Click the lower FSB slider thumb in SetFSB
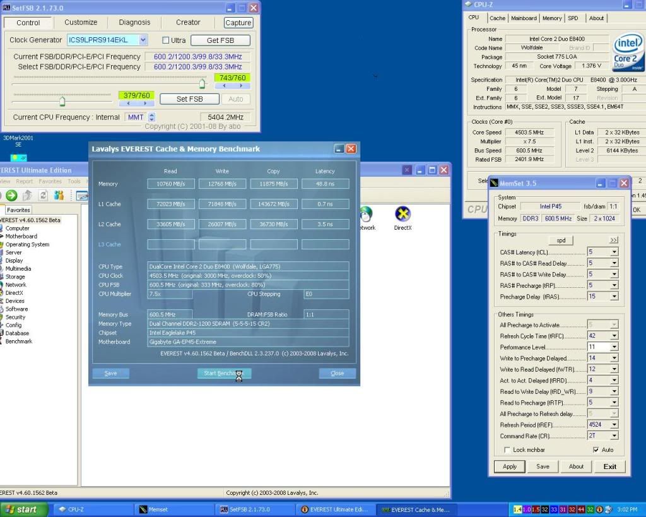This screenshot has height=517, width=646. coord(62,101)
